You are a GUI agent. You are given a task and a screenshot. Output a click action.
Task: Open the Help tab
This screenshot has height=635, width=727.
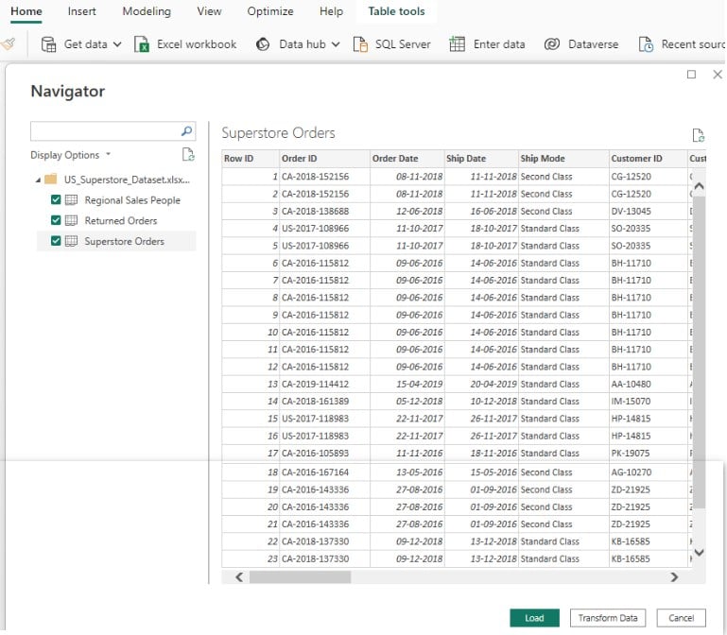click(331, 11)
